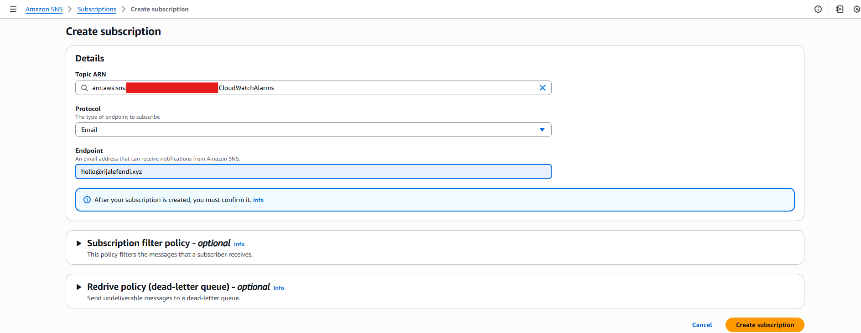Click the Topic ARN search magnifier icon
The image size is (861, 333).
(84, 88)
